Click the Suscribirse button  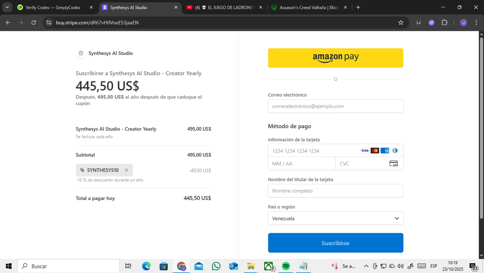point(336,243)
